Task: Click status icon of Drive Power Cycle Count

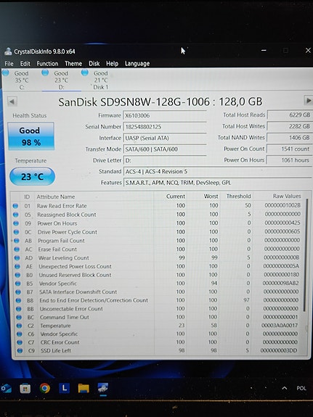Action: coord(16,232)
